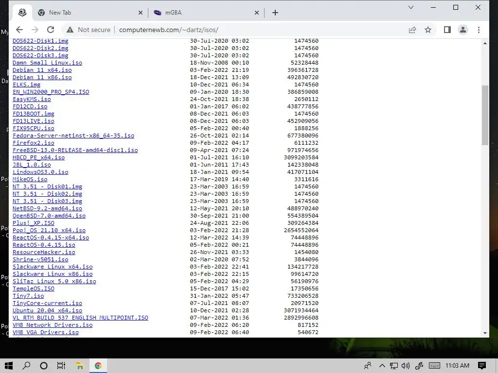Open the Tiny7.iso link
The height and width of the screenshot is (373, 498).
click(x=28, y=296)
